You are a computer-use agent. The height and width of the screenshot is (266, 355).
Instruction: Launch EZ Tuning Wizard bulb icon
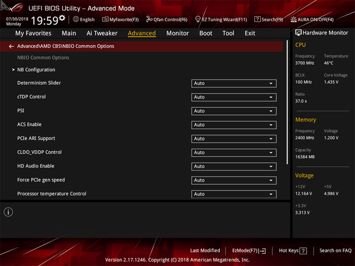[198, 19]
